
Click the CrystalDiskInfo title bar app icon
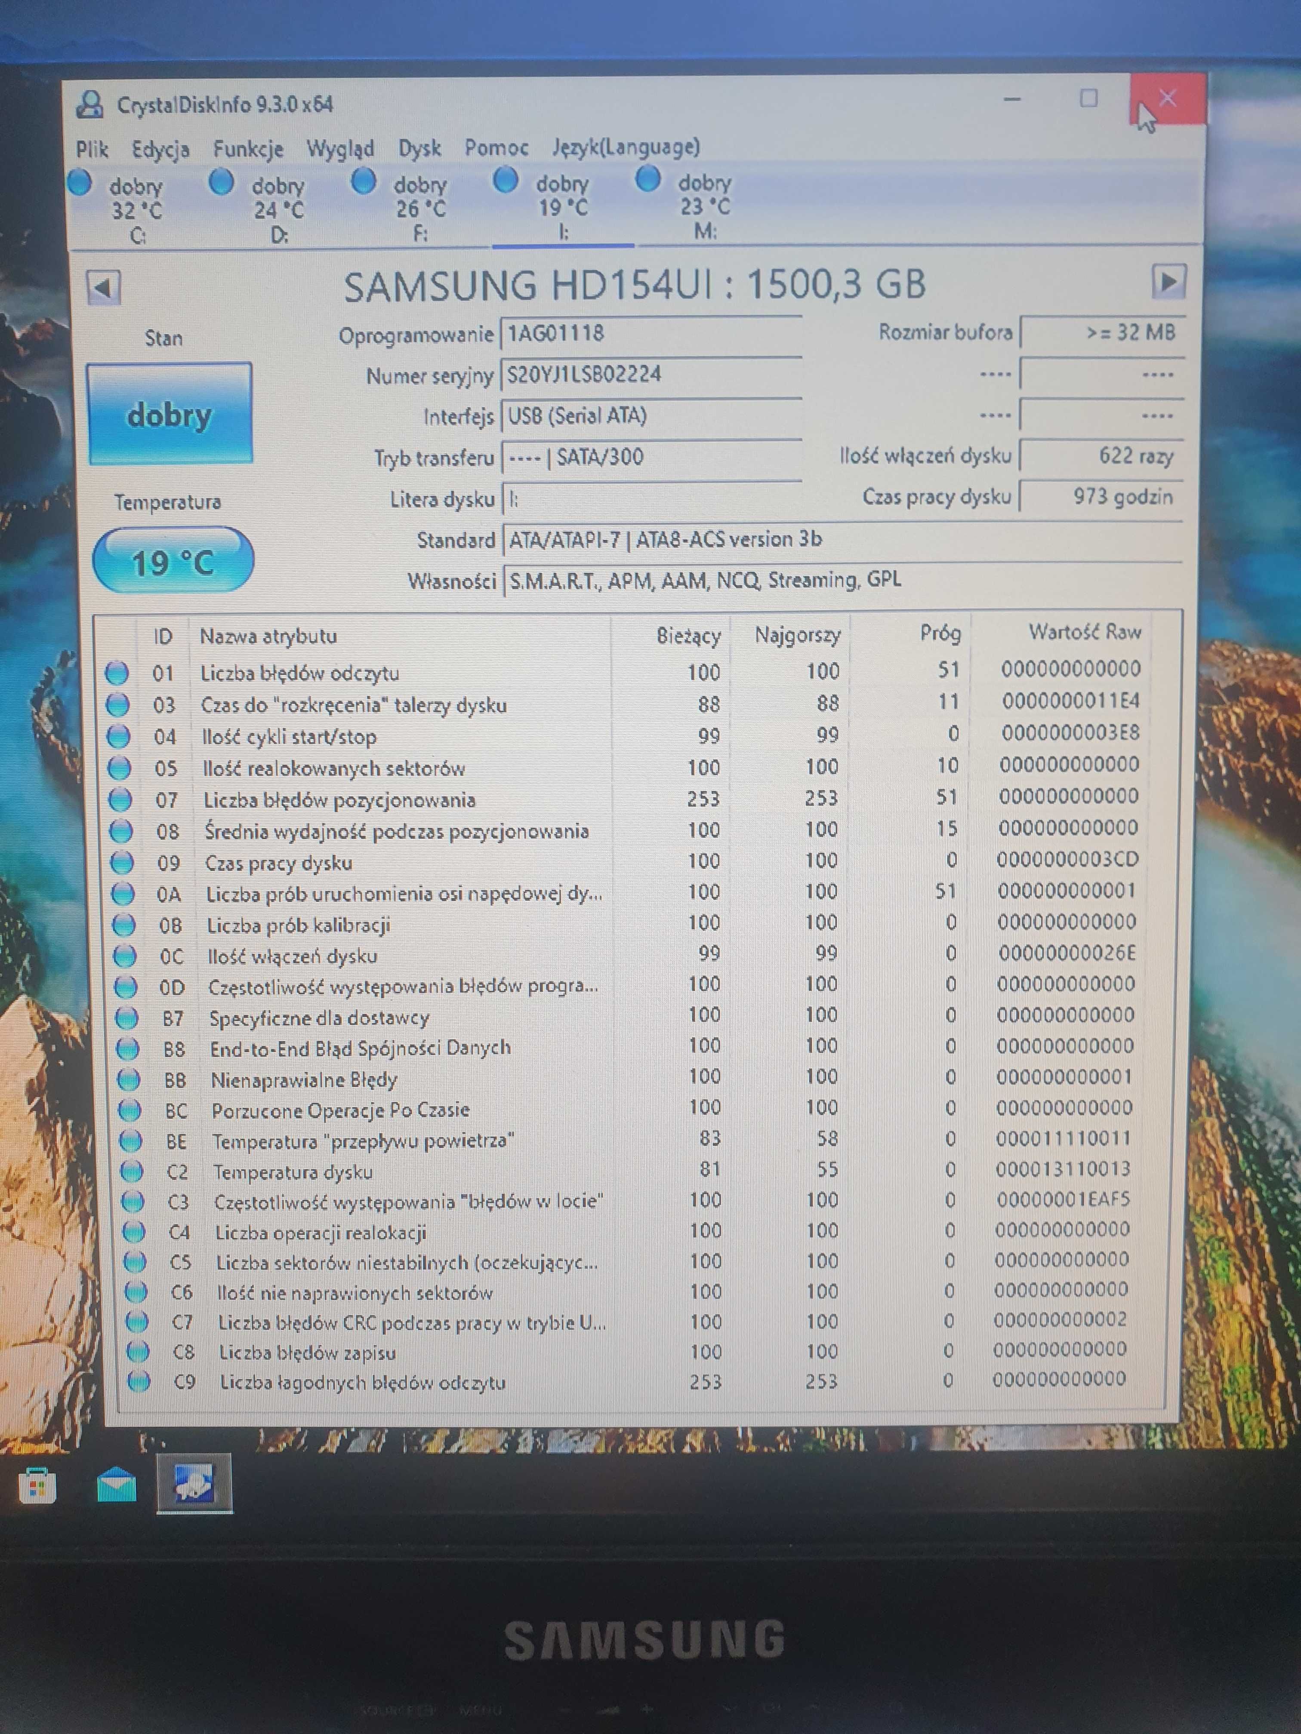[x=90, y=104]
